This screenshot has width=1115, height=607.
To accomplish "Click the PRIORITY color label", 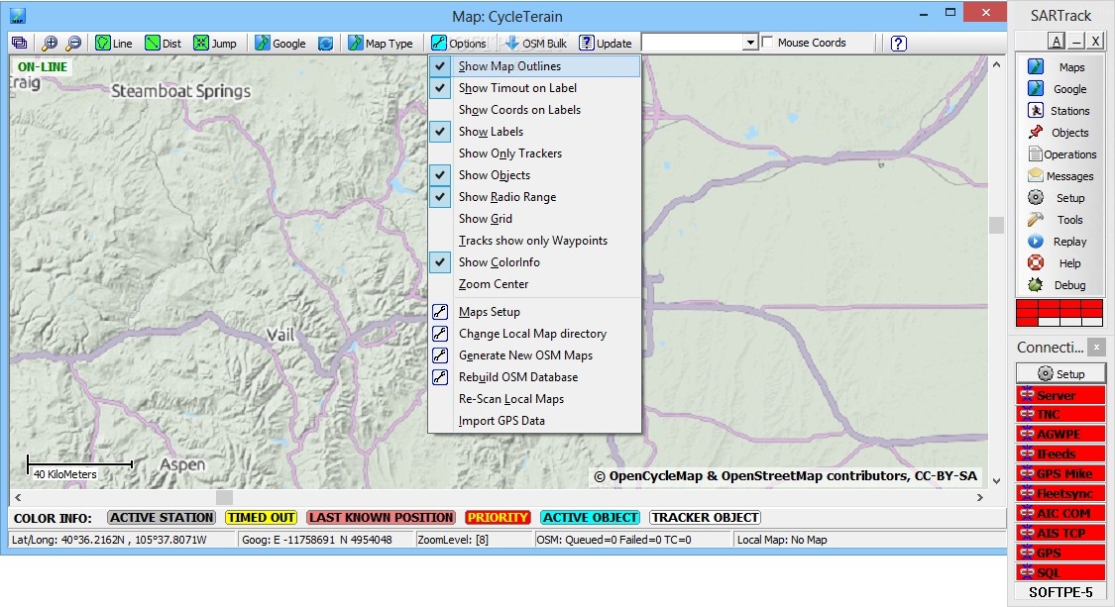I will [498, 518].
